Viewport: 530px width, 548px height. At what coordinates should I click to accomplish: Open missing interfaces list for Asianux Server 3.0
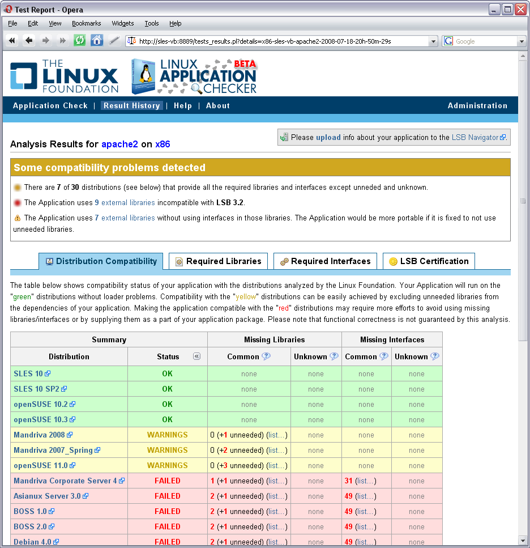[366, 496]
